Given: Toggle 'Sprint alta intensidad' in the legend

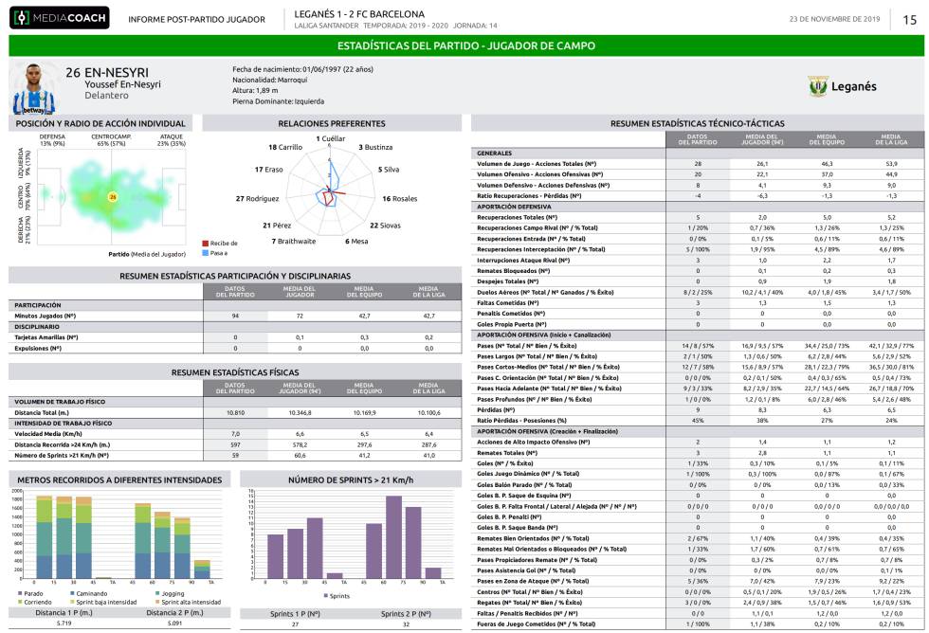Looking at the screenshot, I should click(157, 601).
